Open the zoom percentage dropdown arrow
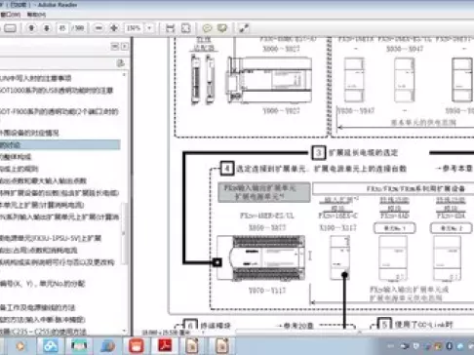Screen dimensions: 474x355 149,28
